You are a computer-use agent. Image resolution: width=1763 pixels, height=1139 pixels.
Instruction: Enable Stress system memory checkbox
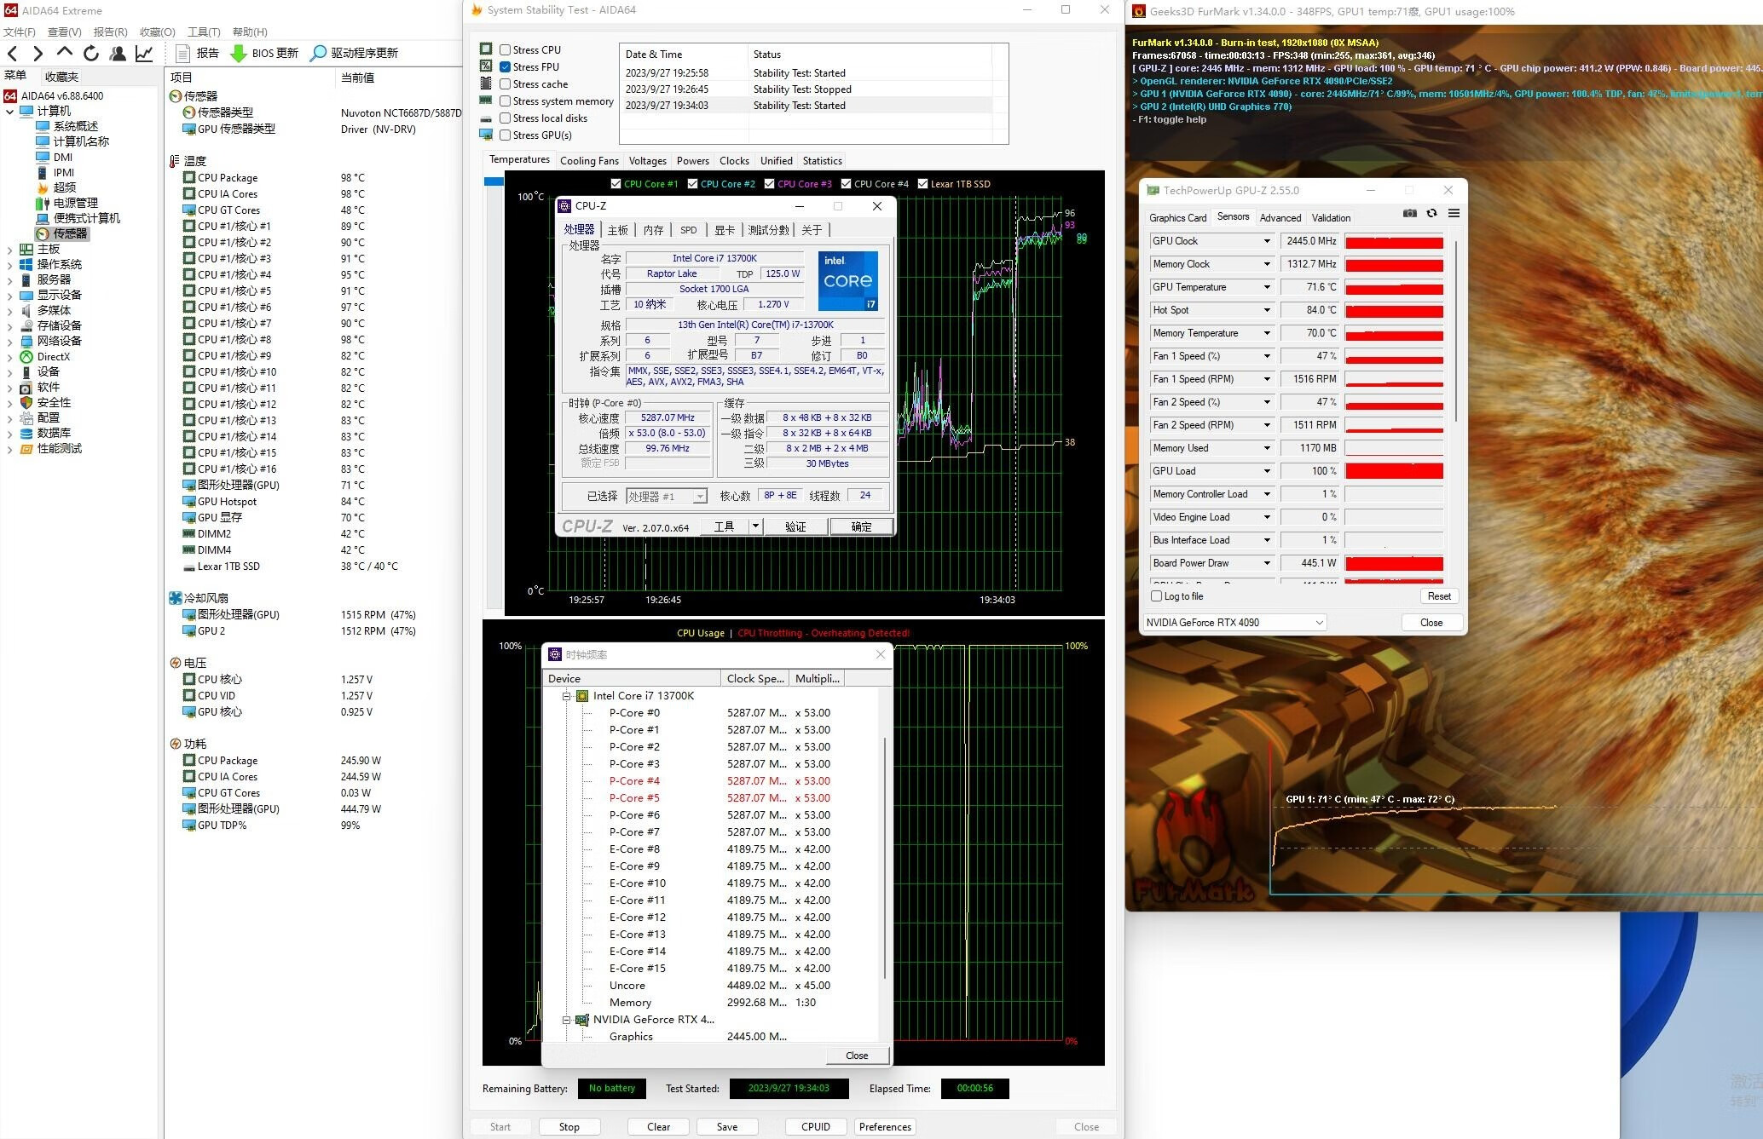point(506,101)
